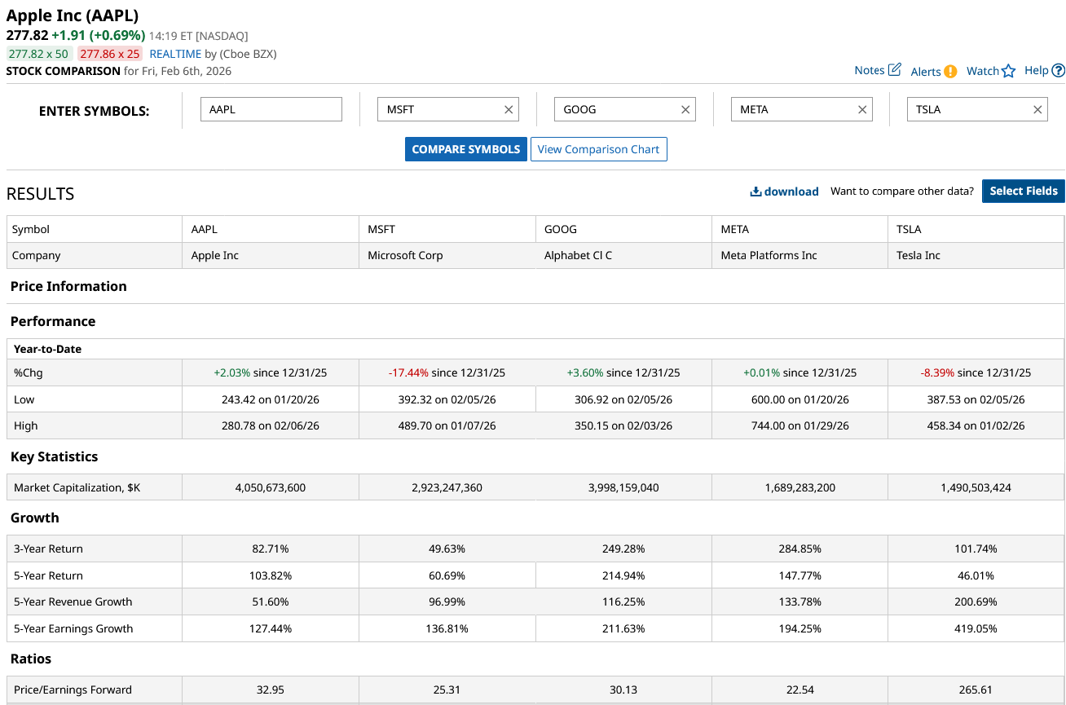The height and width of the screenshot is (705, 1066).
Task: Click the Growth section heading
Action: (x=34, y=518)
